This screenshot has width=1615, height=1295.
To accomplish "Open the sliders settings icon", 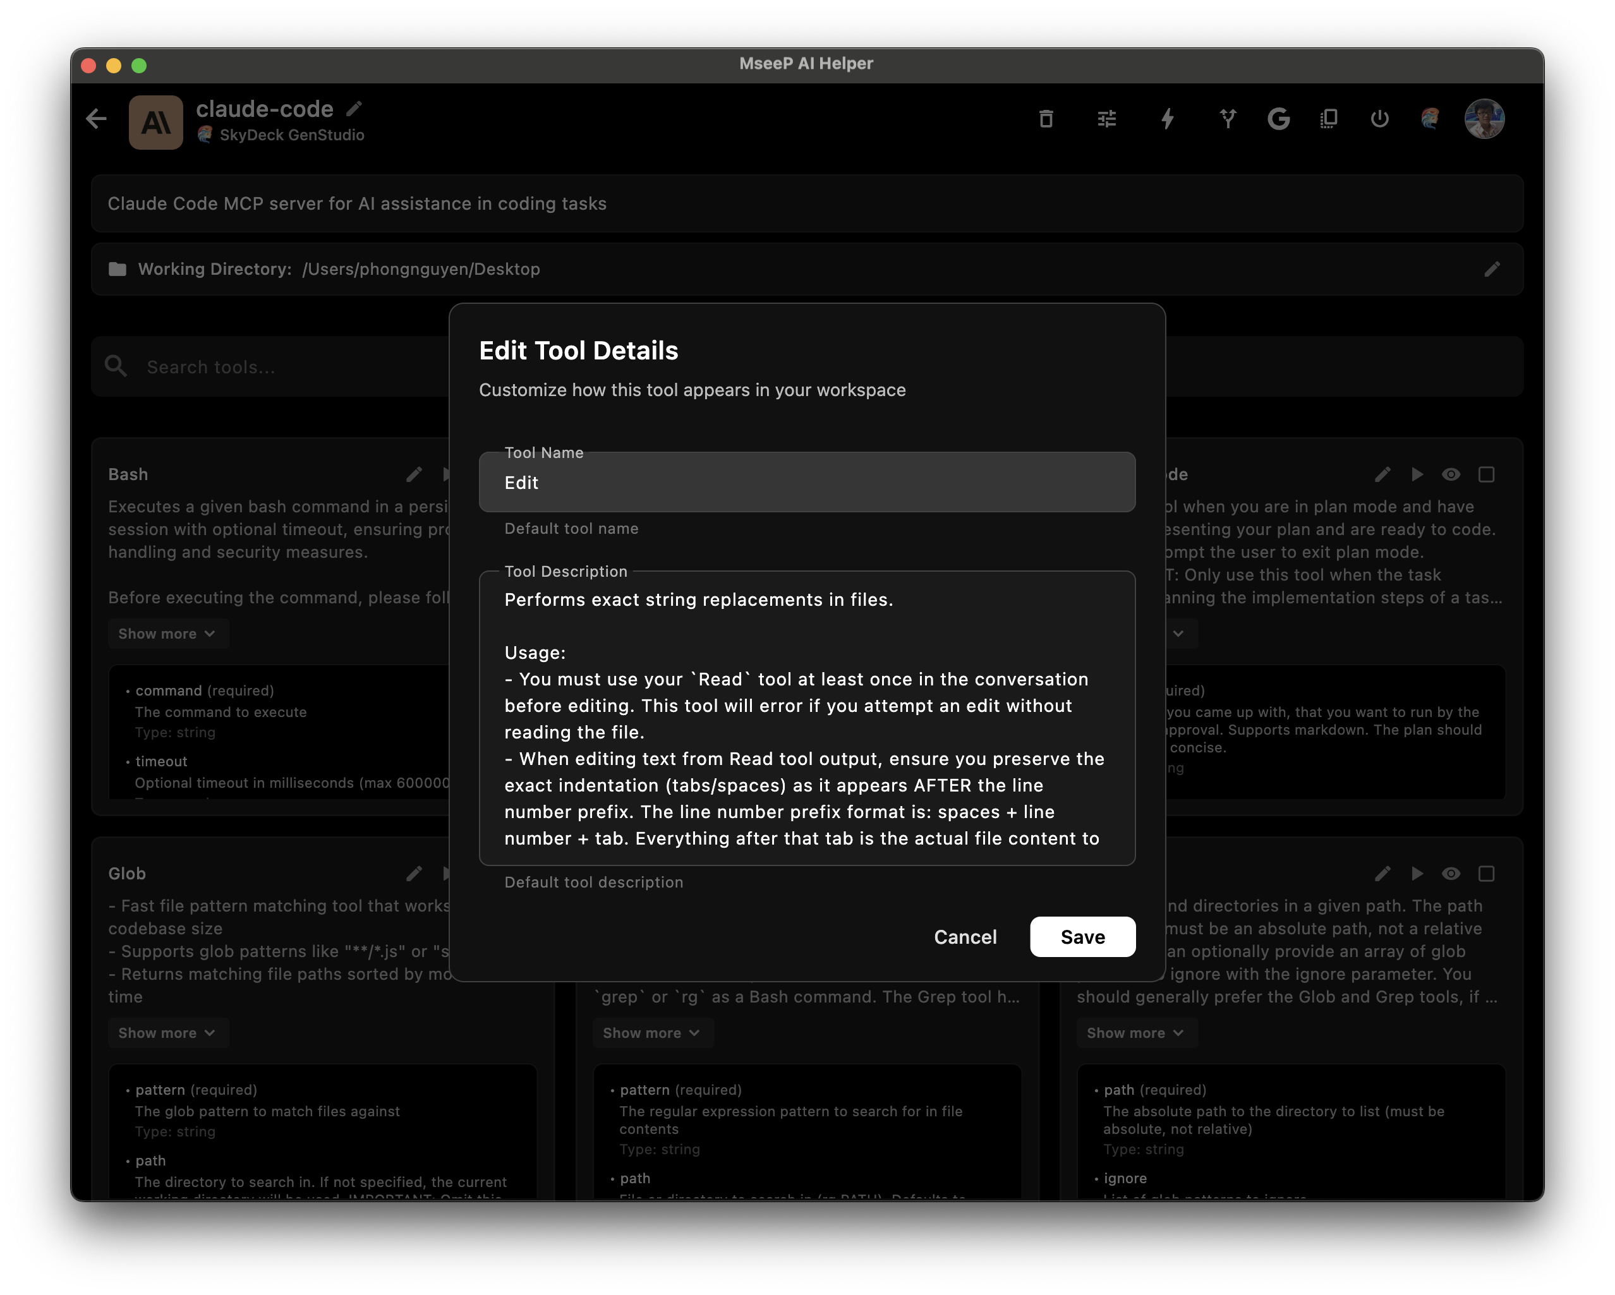I will coord(1106,119).
